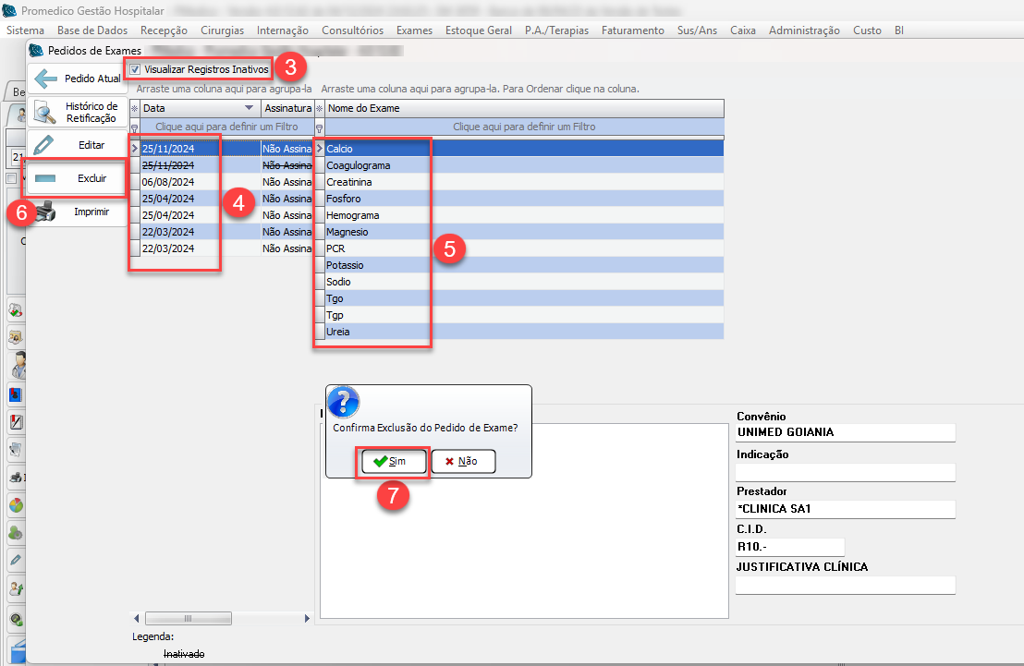Click the Editar pencil icon

(43, 145)
